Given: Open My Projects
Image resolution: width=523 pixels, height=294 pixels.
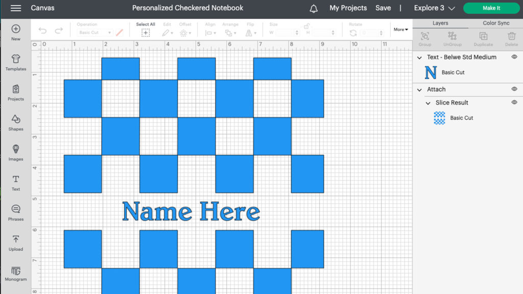Looking at the screenshot, I should (348, 8).
